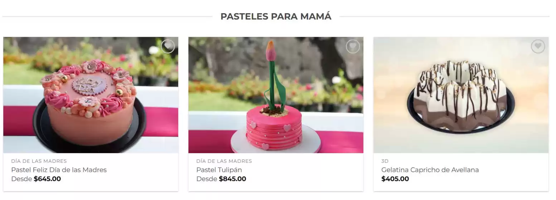Select Día de las Madres category on first card
This screenshot has height=200, width=556.
coord(39,161)
